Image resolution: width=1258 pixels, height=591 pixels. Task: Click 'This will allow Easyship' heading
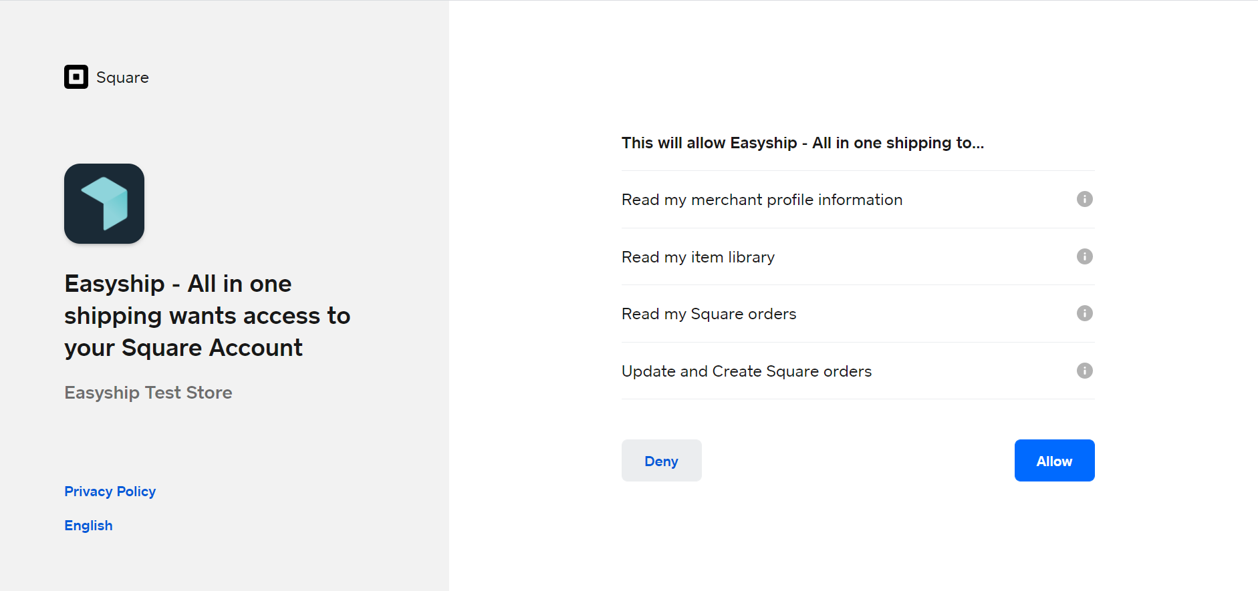[x=803, y=143]
